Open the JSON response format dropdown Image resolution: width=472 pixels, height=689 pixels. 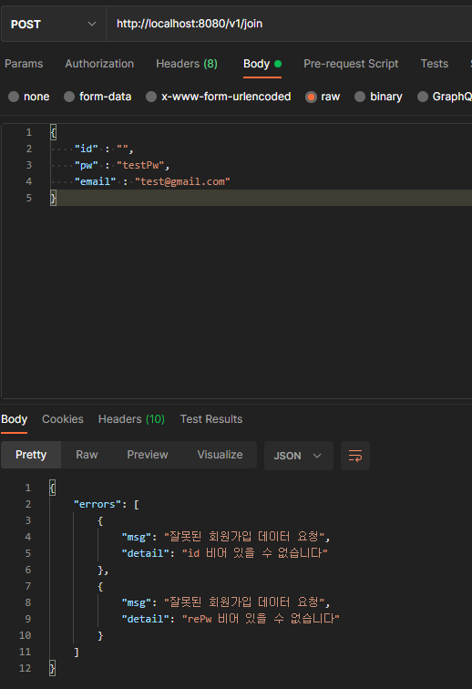coord(298,456)
